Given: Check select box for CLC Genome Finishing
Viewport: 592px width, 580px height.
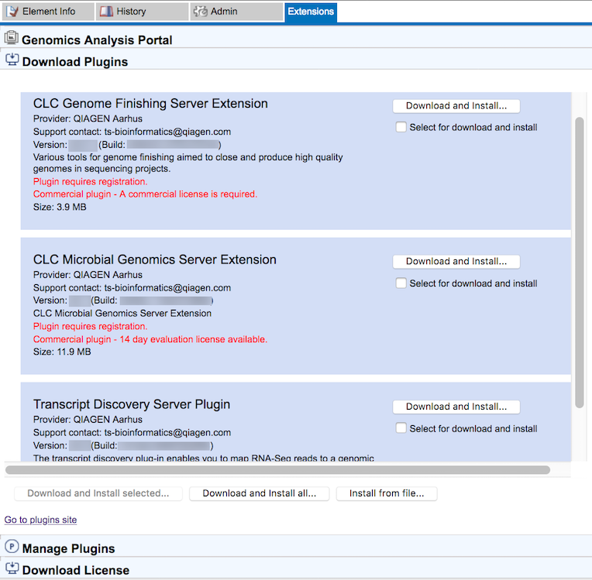Looking at the screenshot, I should tap(401, 127).
